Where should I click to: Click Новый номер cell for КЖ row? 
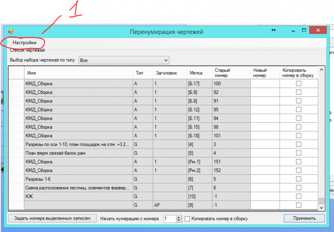(x=265, y=196)
